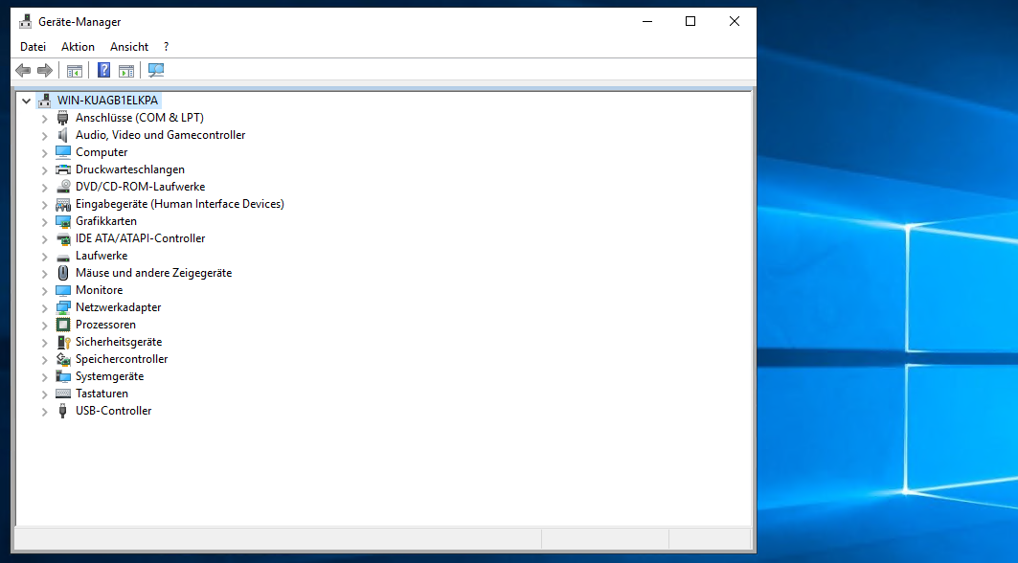This screenshot has width=1018, height=563.
Task: Select the Computer tree entry
Action: click(102, 152)
